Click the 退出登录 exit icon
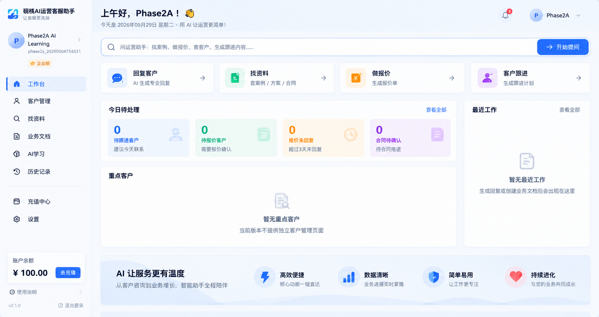 [60, 306]
